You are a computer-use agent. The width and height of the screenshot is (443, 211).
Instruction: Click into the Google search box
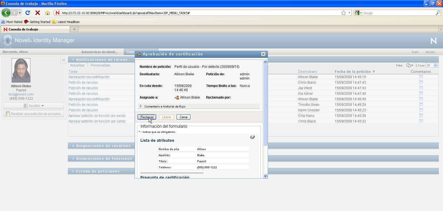399,13
